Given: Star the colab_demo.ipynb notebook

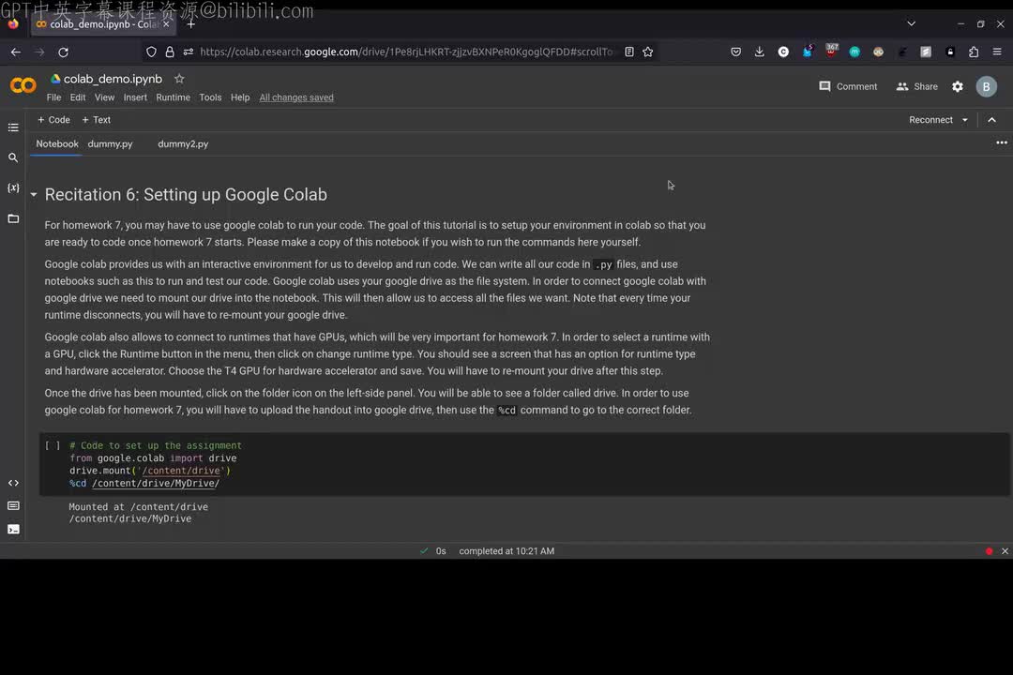Looking at the screenshot, I should click(179, 79).
